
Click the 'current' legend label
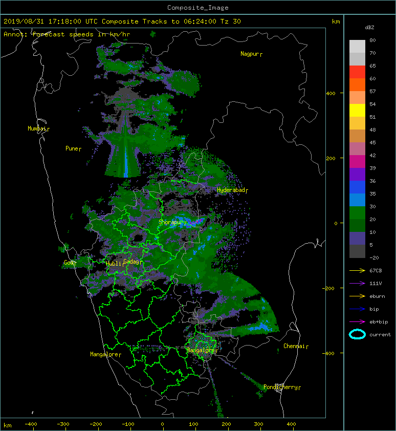[380, 335]
